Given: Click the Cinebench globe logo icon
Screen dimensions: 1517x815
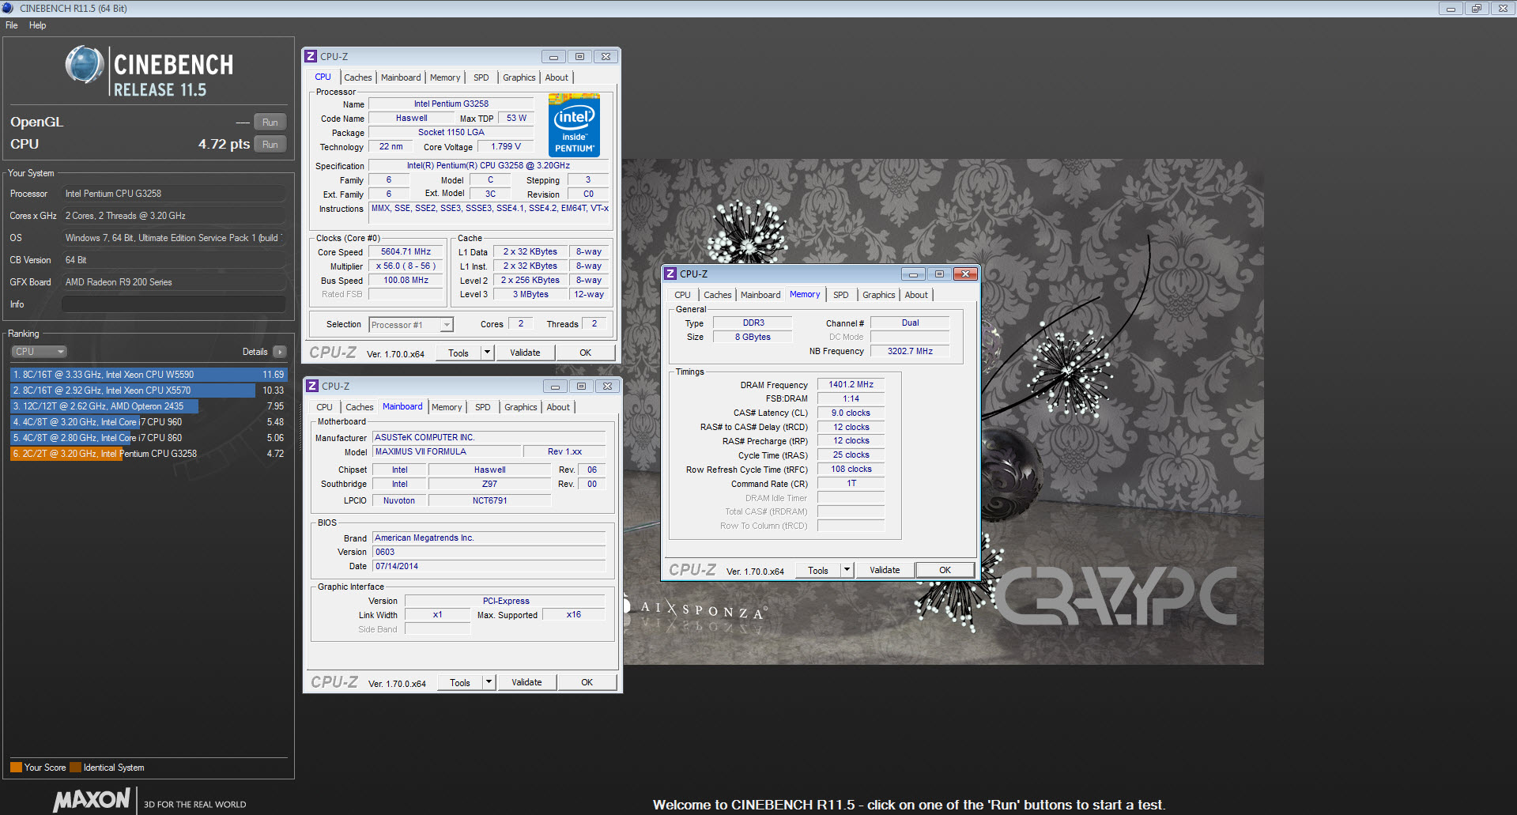Looking at the screenshot, I should tap(84, 65).
